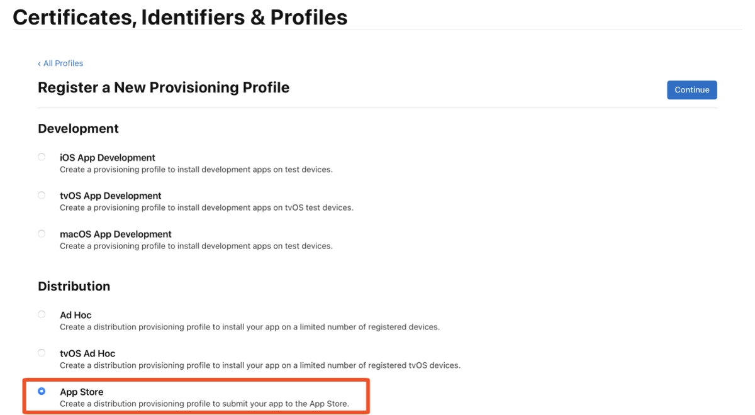Click the Development section heading
This screenshot has width=755, height=415.
point(79,128)
